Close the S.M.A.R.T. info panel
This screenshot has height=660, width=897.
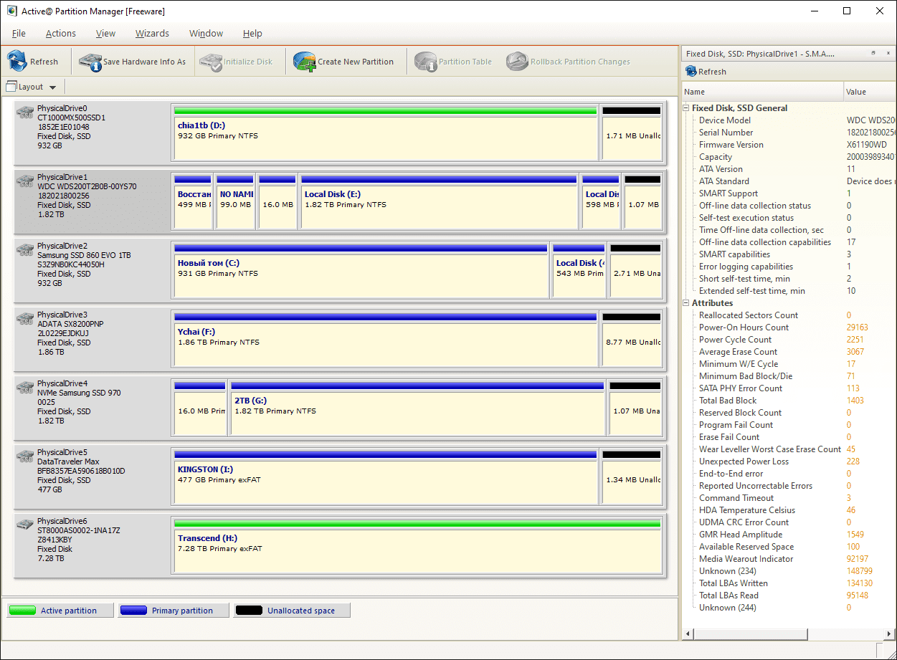888,53
